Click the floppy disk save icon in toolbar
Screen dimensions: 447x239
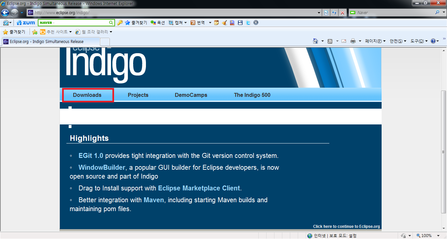[x=240, y=23]
